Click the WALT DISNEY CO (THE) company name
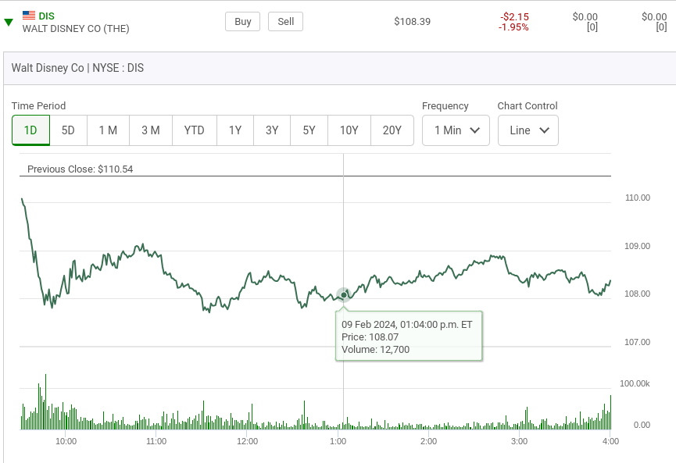676x463 pixels. tap(76, 29)
